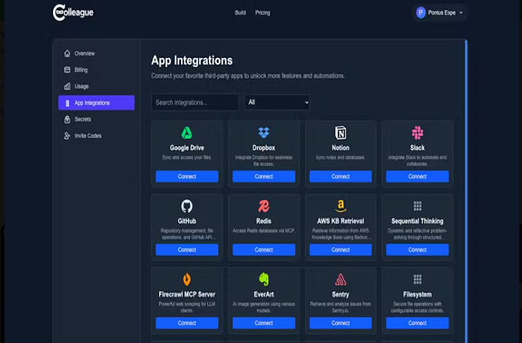Click the Redis icon

263,206
